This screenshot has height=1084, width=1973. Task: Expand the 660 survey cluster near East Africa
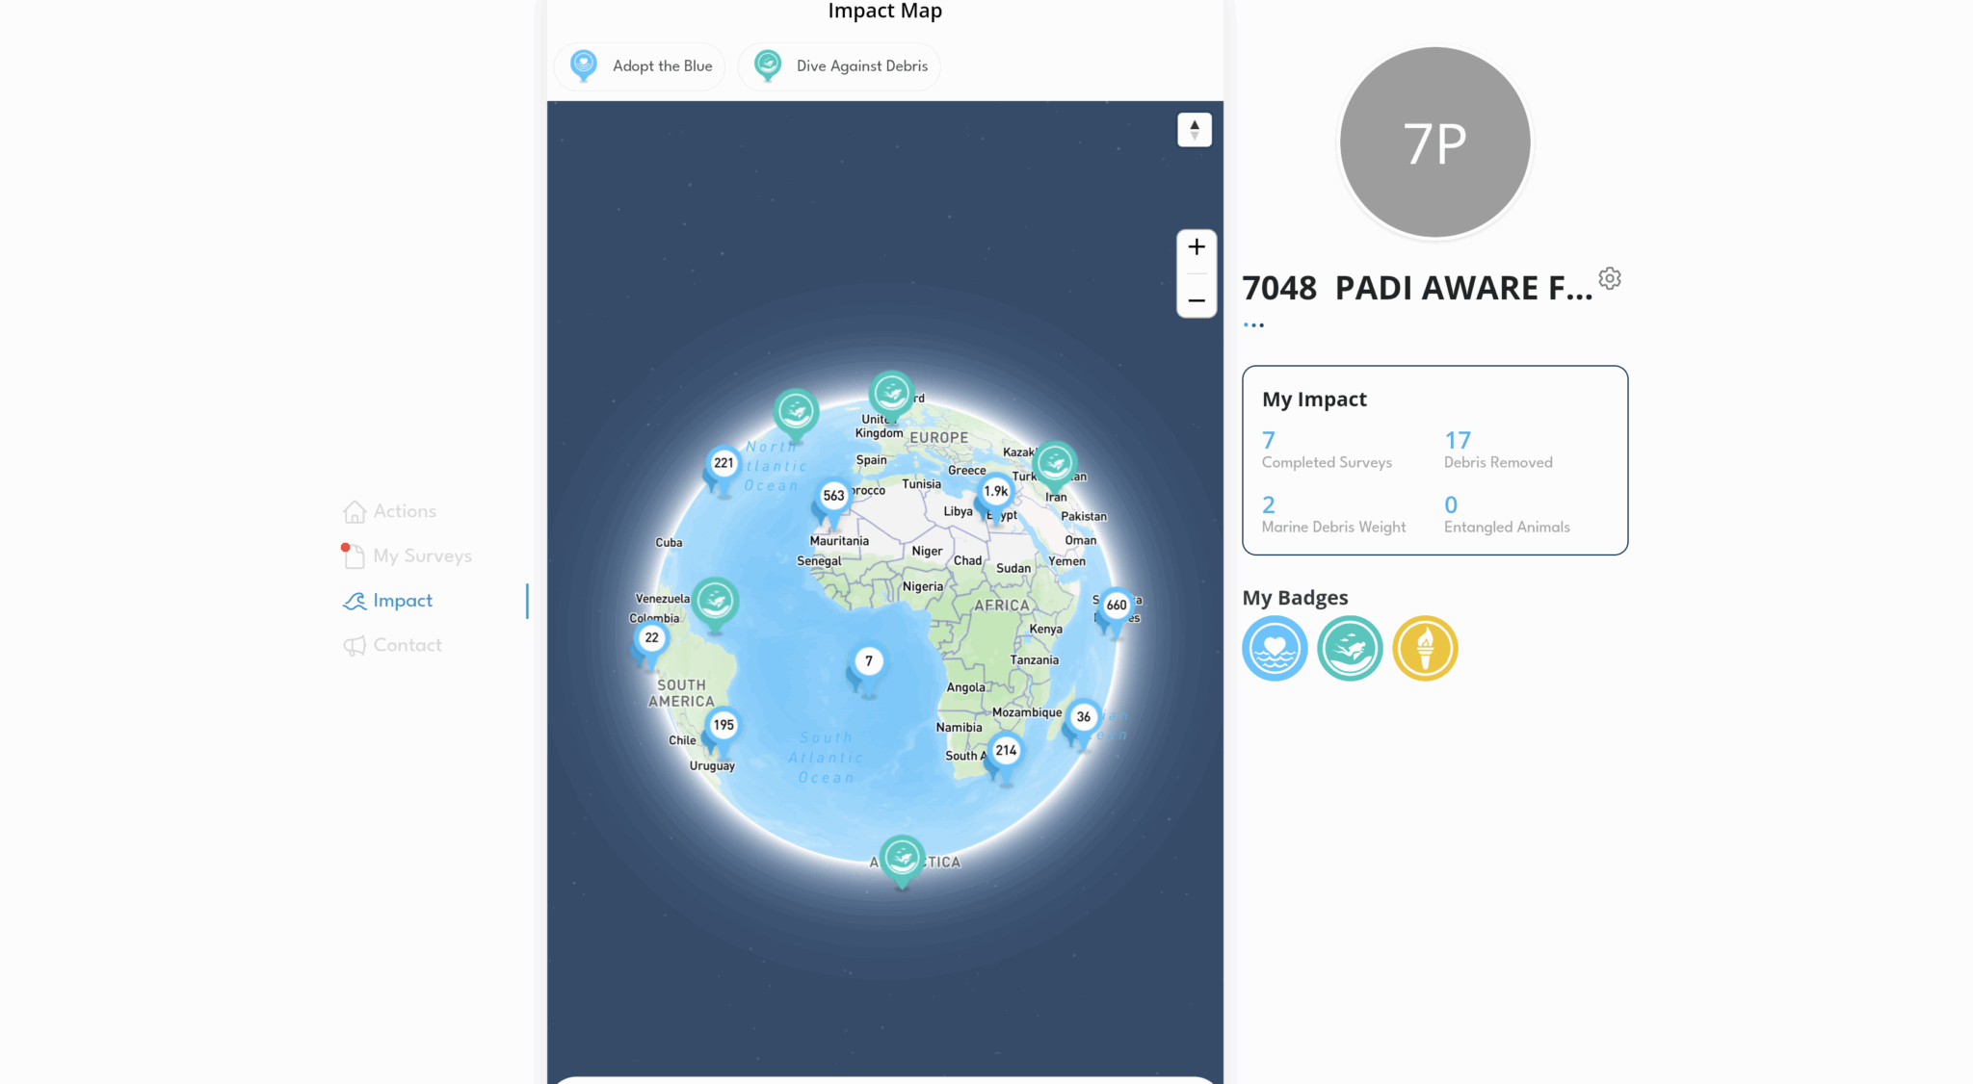pyautogui.click(x=1115, y=605)
